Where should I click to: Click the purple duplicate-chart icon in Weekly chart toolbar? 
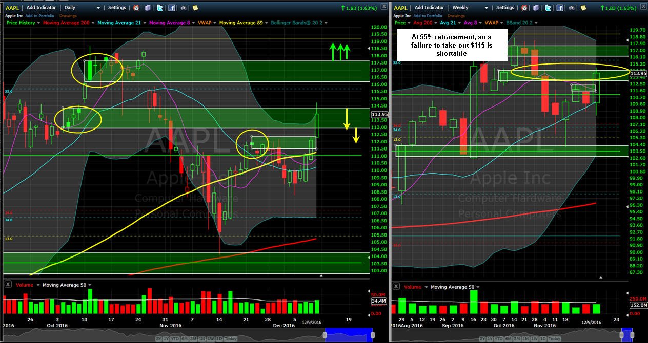pyautogui.click(x=535, y=8)
